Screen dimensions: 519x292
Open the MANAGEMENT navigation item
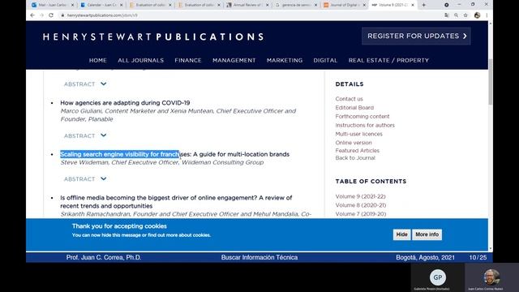(x=234, y=60)
